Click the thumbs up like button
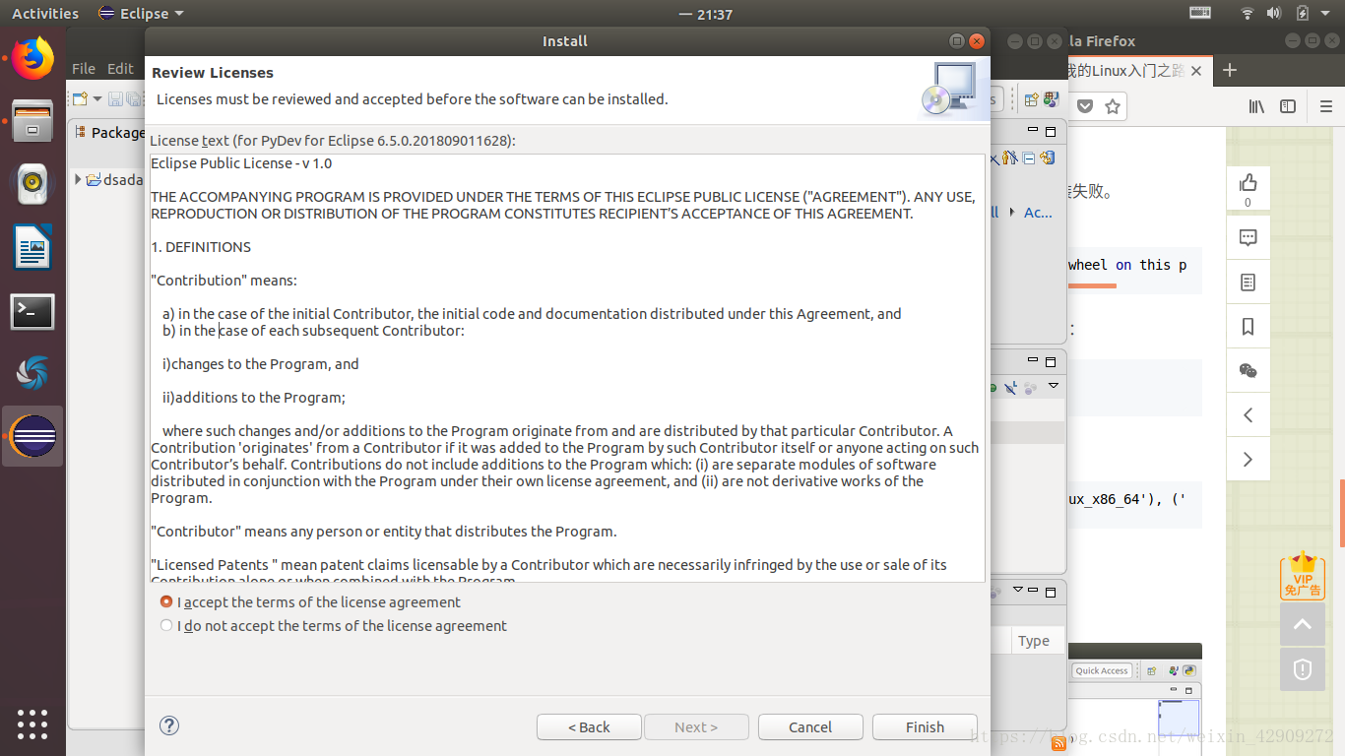The width and height of the screenshot is (1345, 756). [x=1249, y=189]
